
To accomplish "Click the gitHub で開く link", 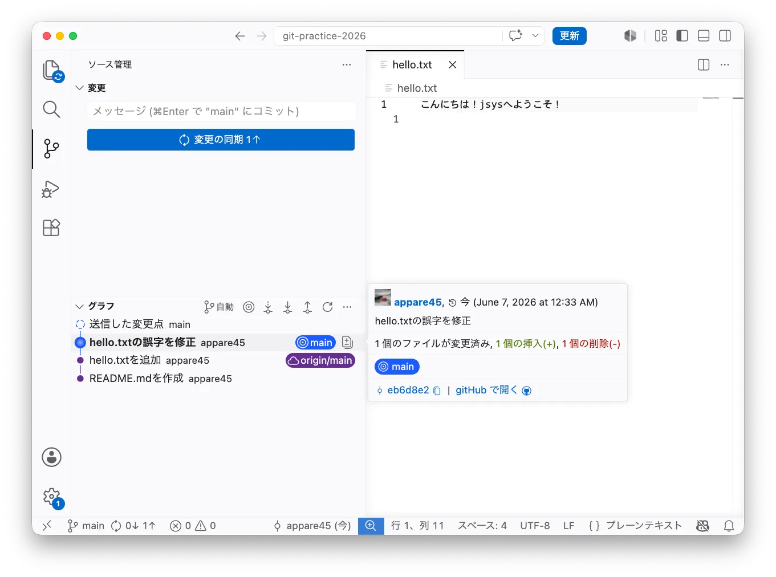I will click(x=493, y=390).
